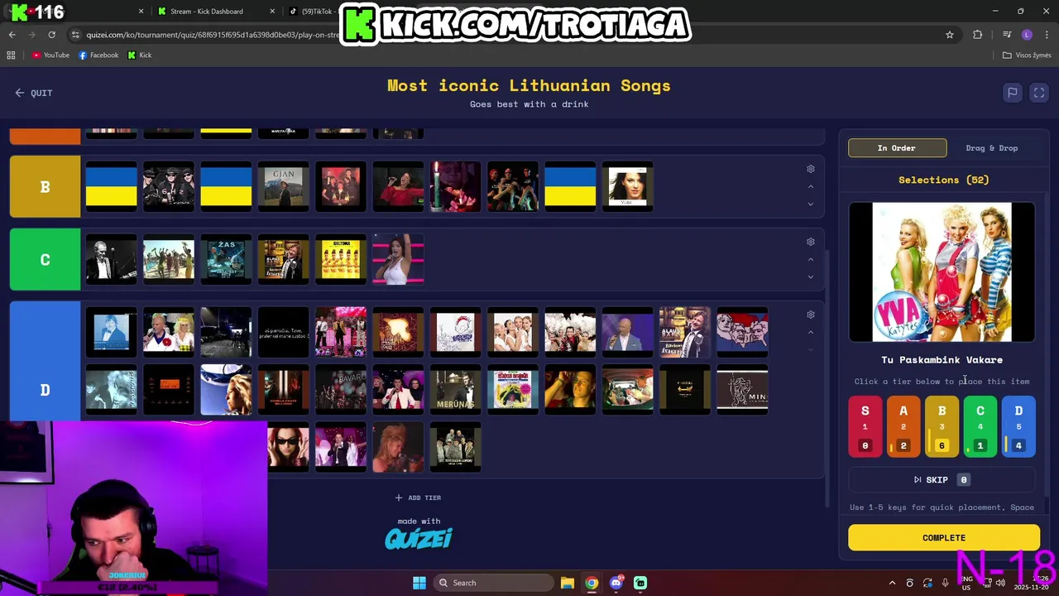Click the QUIT back arrow button

(33, 93)
